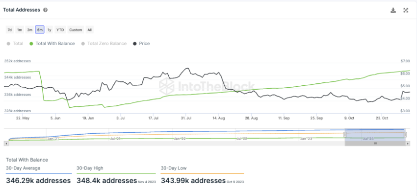Toggle the Price series legend
417x196 pixels.
[x=141, y=44]
